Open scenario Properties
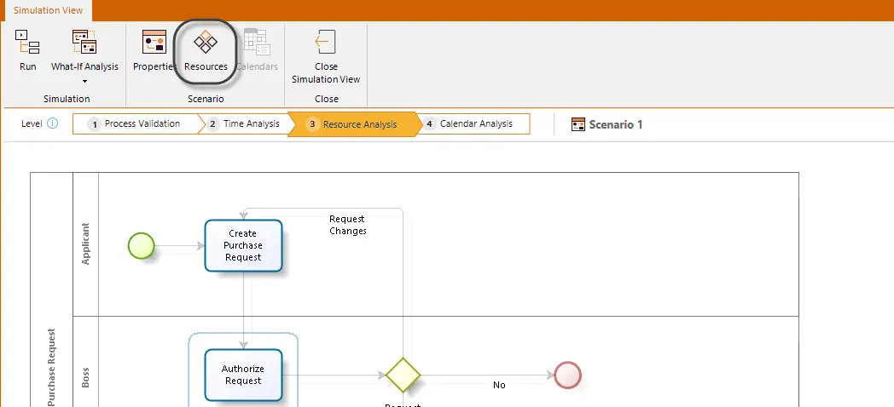 tap(154, 51)
